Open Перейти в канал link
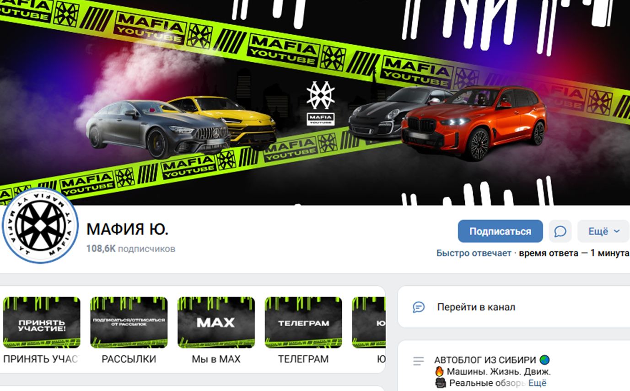630x391 pixels. (476, 307)
